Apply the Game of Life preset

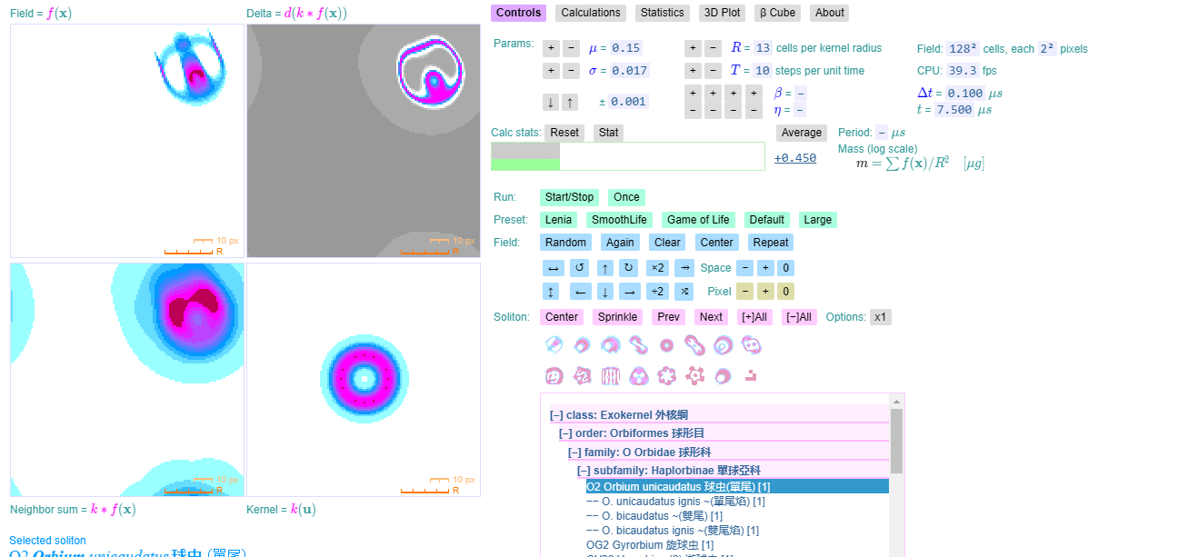[698, 220]
